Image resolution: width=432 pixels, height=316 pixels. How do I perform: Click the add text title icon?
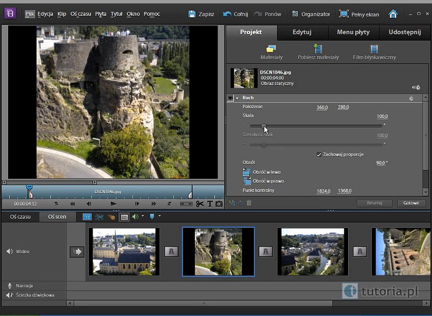click(x=210, y=204)
